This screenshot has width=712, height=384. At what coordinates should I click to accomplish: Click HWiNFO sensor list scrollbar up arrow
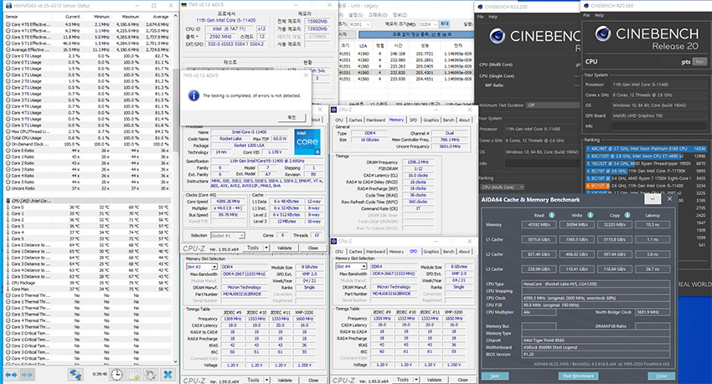coord(176,17)
